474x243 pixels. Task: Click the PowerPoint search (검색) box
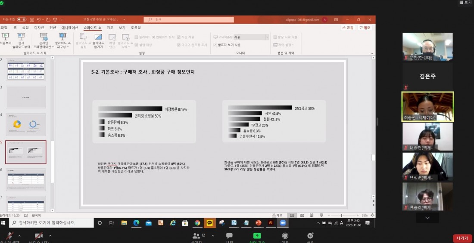[189, 20]
